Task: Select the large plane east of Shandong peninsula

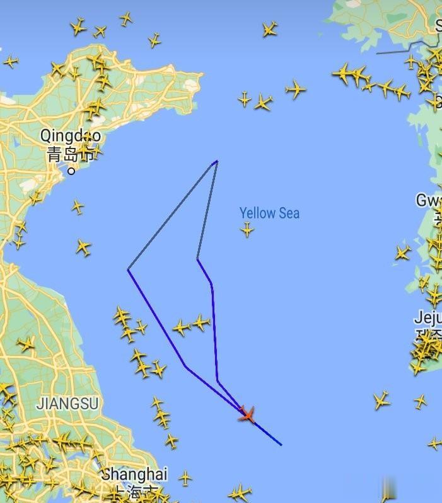Action: (x=296, y=89)
